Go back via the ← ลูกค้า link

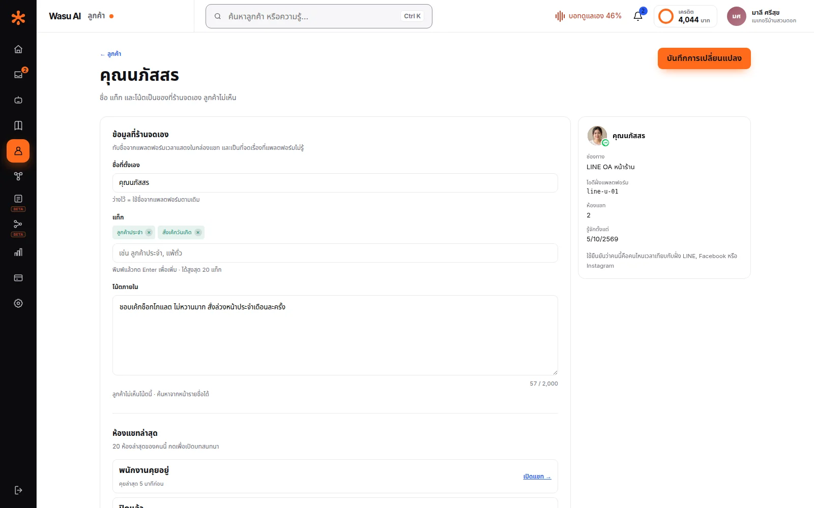(110, 54)
